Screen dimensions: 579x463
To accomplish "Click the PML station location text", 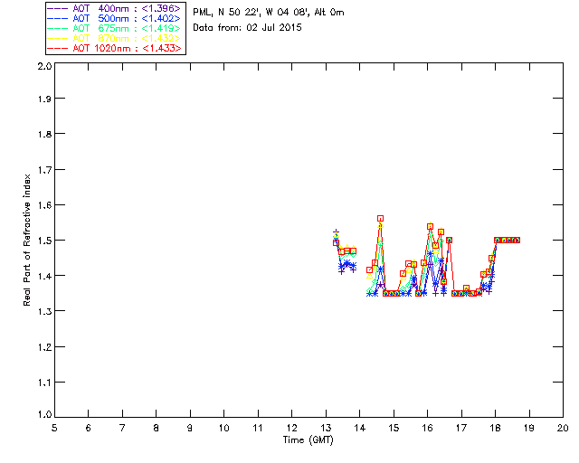I will [x=268, y=12].
